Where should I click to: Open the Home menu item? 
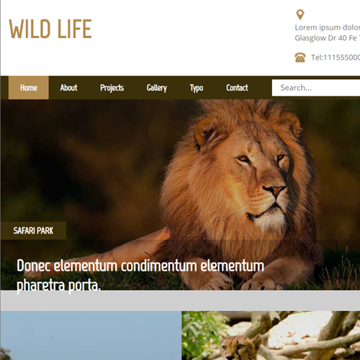(29, 88)
